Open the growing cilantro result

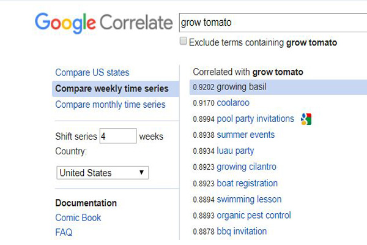[247, 167]
